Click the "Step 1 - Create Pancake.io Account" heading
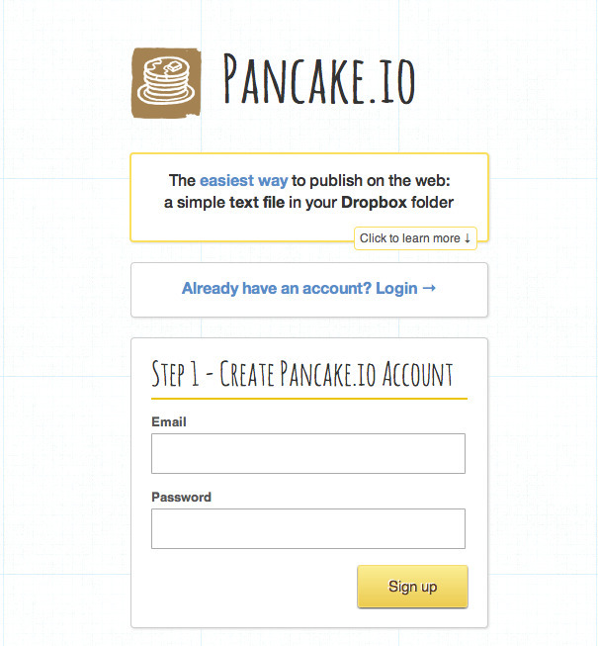Viewport: 598px width, 646px height. [x=301, y=374]
